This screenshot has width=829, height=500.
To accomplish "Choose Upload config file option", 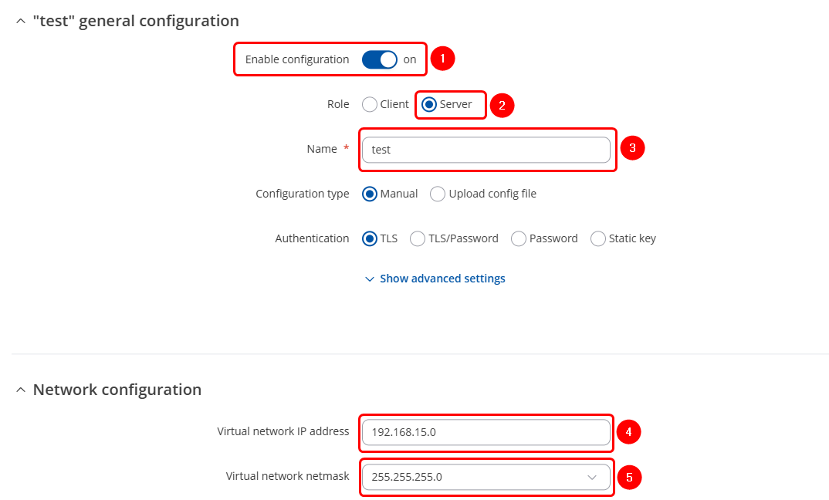I will [x=438, y=194].
